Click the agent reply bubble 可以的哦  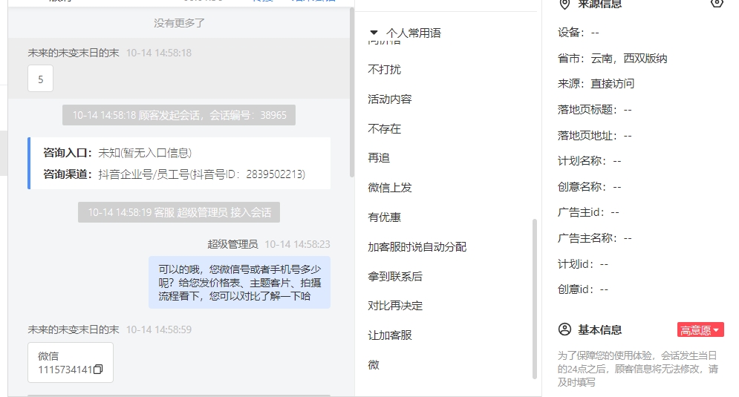pyautogui.click(x=239, y=283)
